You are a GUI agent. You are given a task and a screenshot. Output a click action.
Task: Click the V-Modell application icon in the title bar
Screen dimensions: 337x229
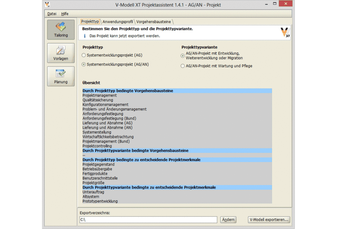point(47,5)
